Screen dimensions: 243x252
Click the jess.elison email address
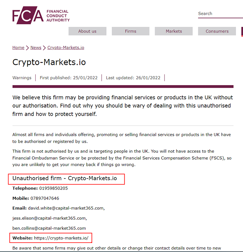pos(49,218)
